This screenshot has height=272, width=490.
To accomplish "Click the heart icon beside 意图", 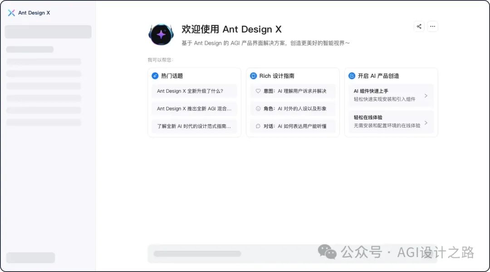I will click(258, 91).
